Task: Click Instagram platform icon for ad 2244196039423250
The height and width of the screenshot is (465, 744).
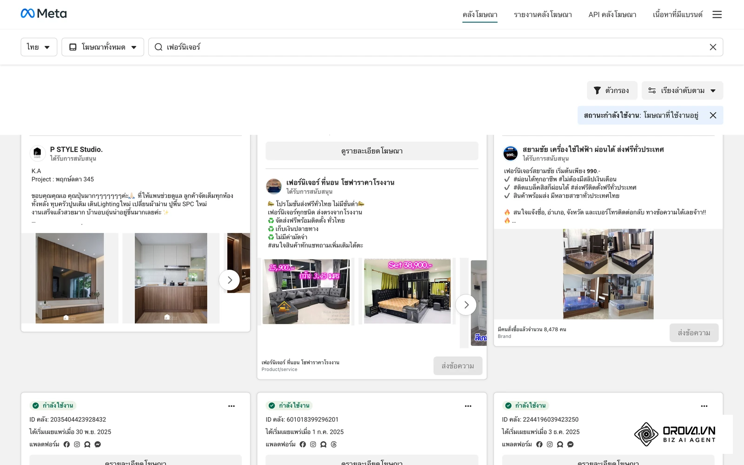Action: (550, 445)
